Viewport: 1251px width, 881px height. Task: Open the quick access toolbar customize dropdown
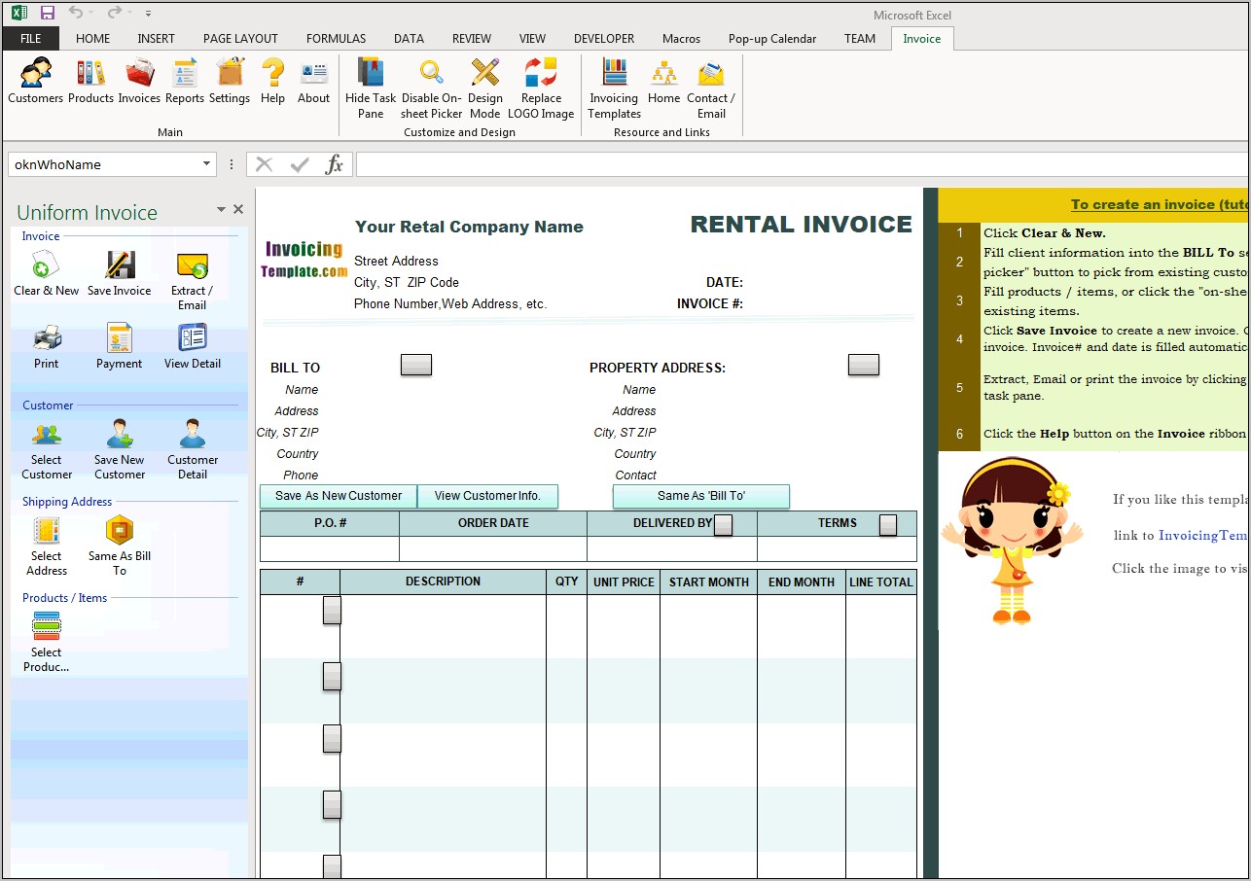coord(148,14)
